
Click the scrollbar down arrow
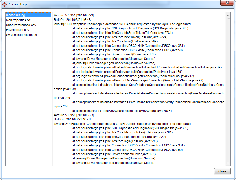(228, 163)
